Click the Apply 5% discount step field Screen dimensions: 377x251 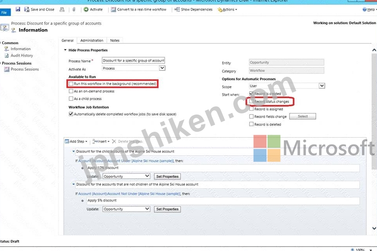[223, 201]
